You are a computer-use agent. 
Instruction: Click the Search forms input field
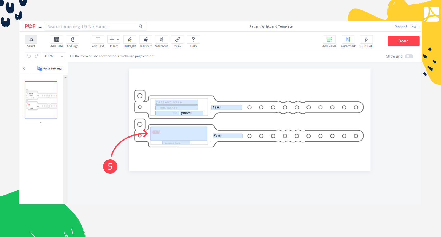point(92,26)
